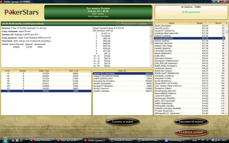
Task: Select "88Fingers88 (St. Catharines)" in the ranking list
Action: coord(190,113)
